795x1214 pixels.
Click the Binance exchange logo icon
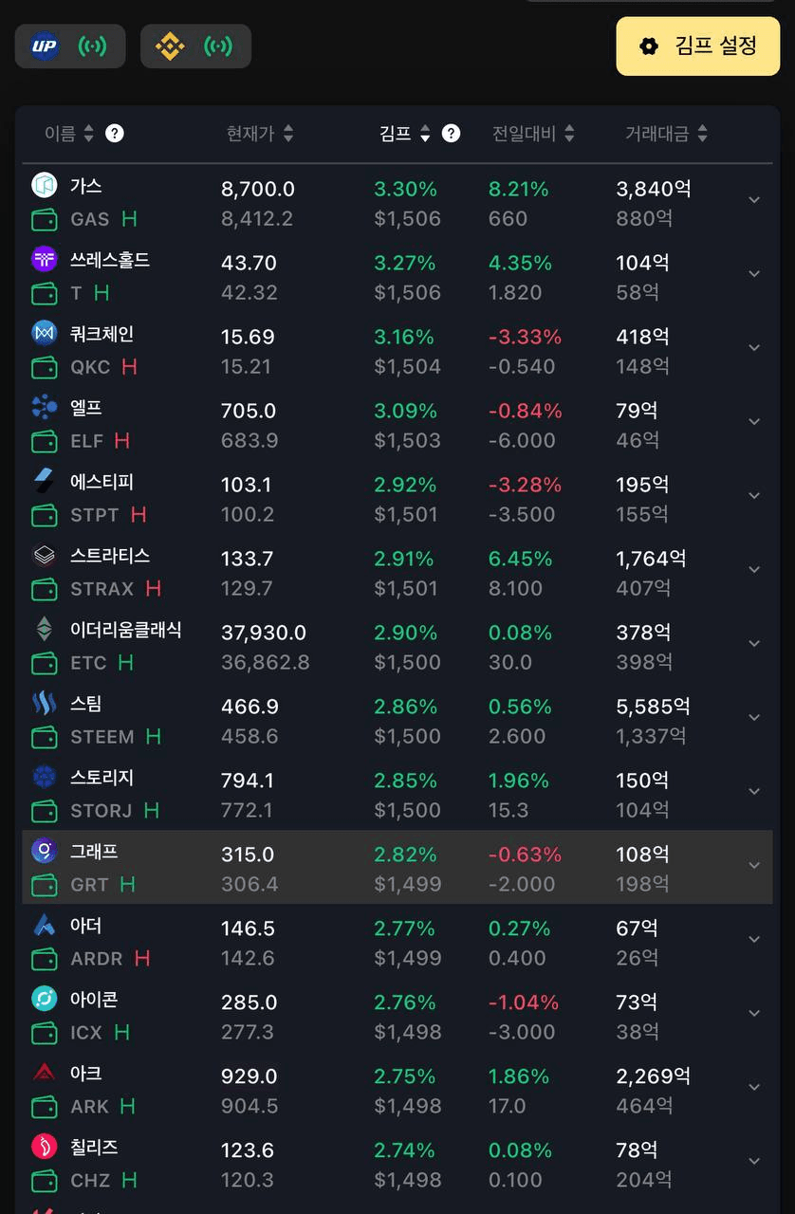(170, 46)
